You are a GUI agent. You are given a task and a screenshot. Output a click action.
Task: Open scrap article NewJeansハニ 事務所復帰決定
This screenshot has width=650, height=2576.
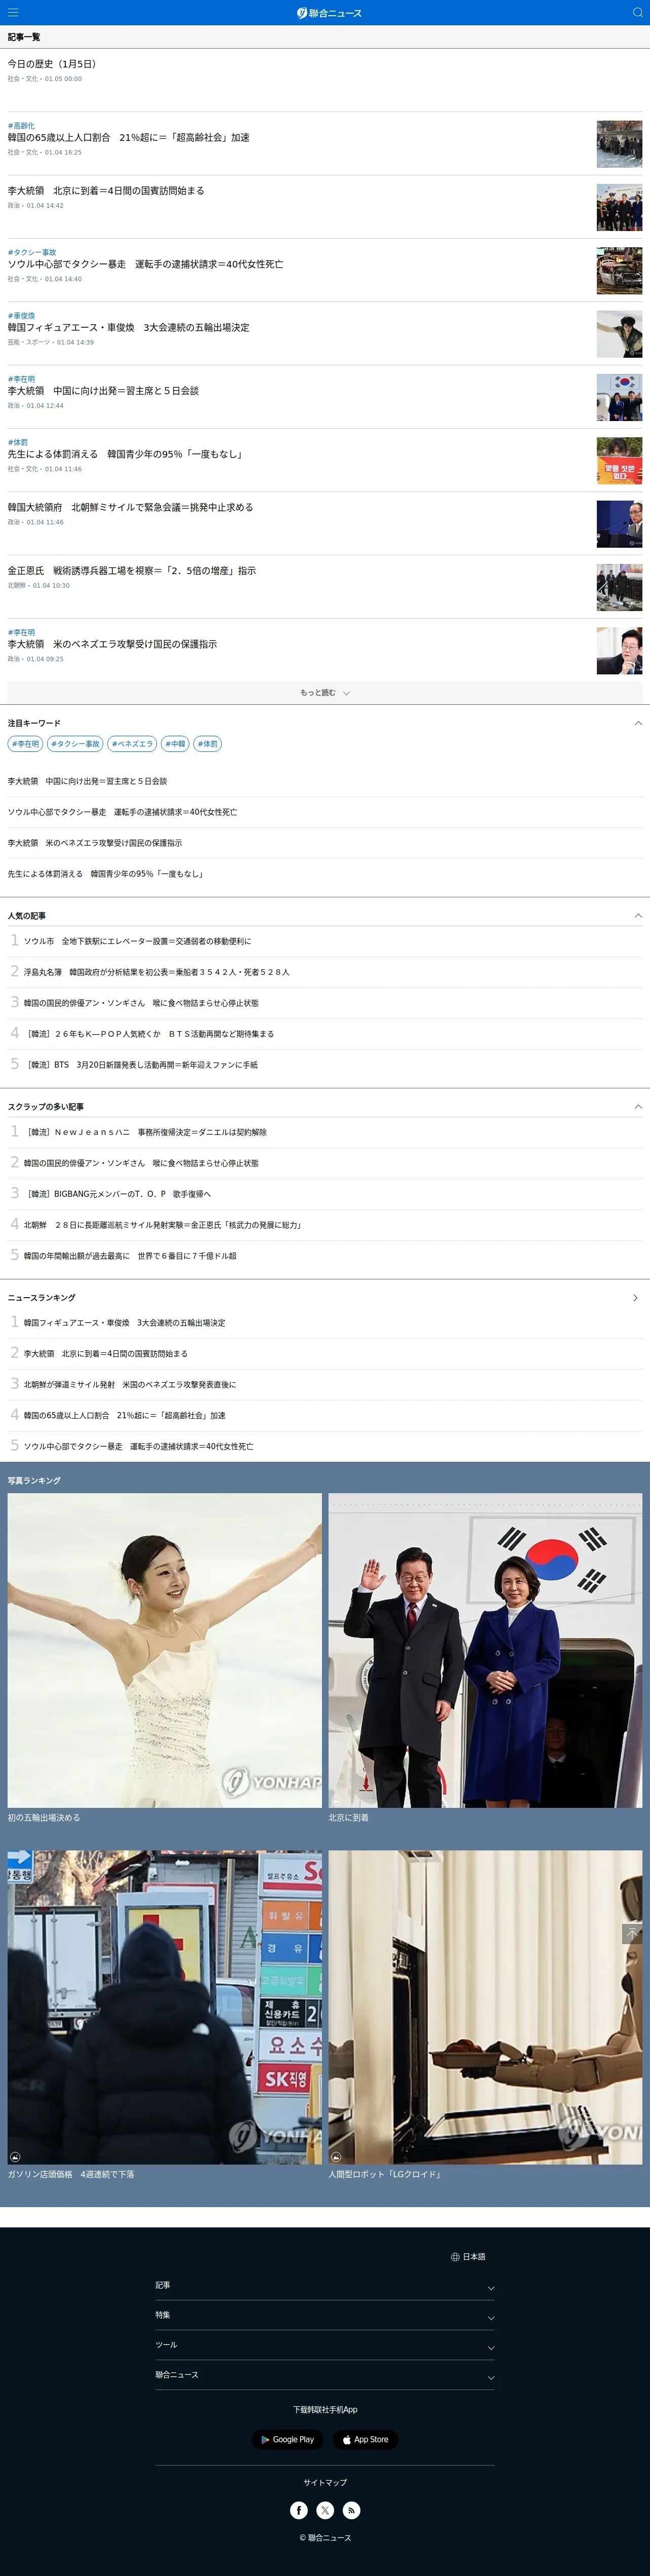click(146, 1132)
